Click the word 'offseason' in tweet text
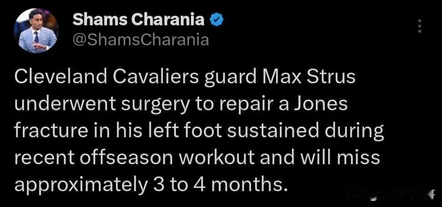The image size is (442, 207). [x=126, y=158]
